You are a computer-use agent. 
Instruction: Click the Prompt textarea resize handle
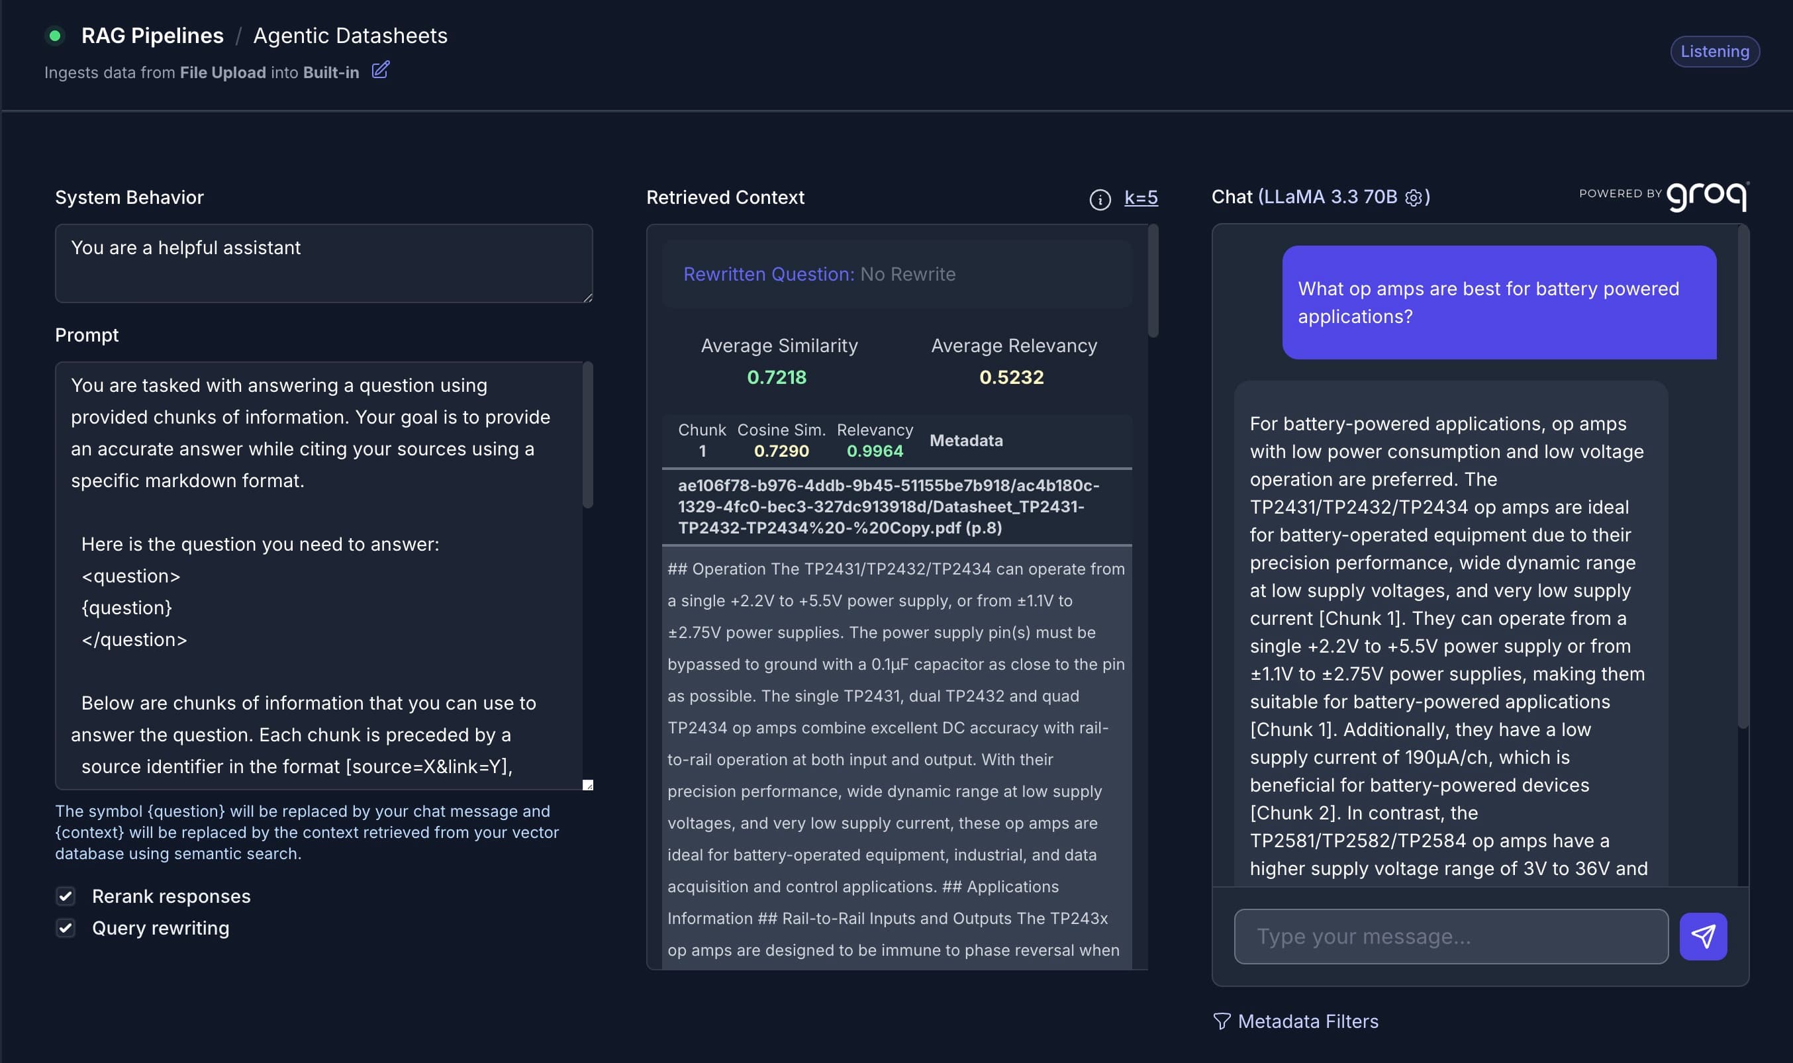pos(587,785)
